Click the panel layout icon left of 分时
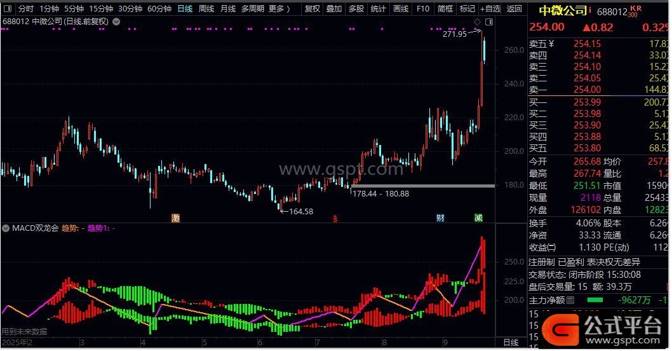Image resolution: width=672 pixels, height=351 pixels. [7, 9]
